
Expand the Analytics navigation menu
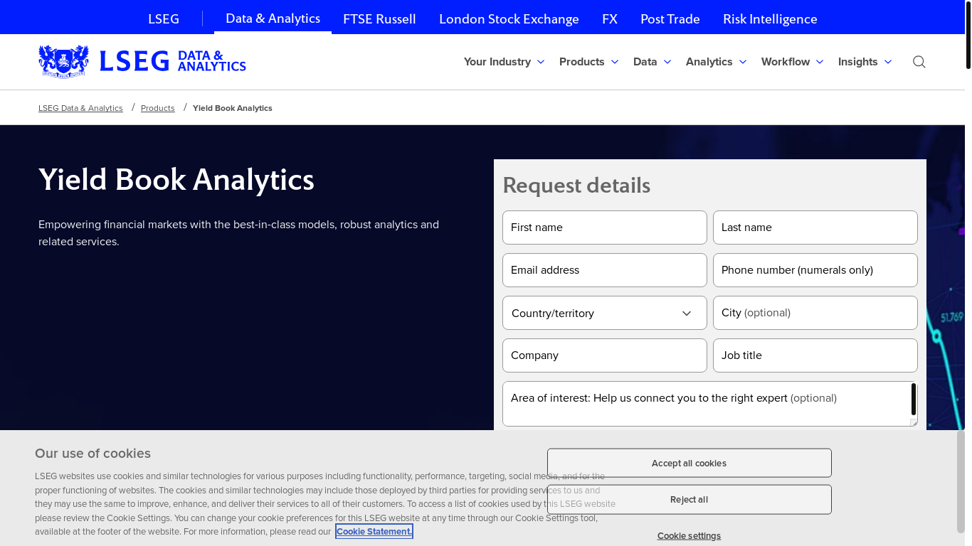(x=716, y=62)
